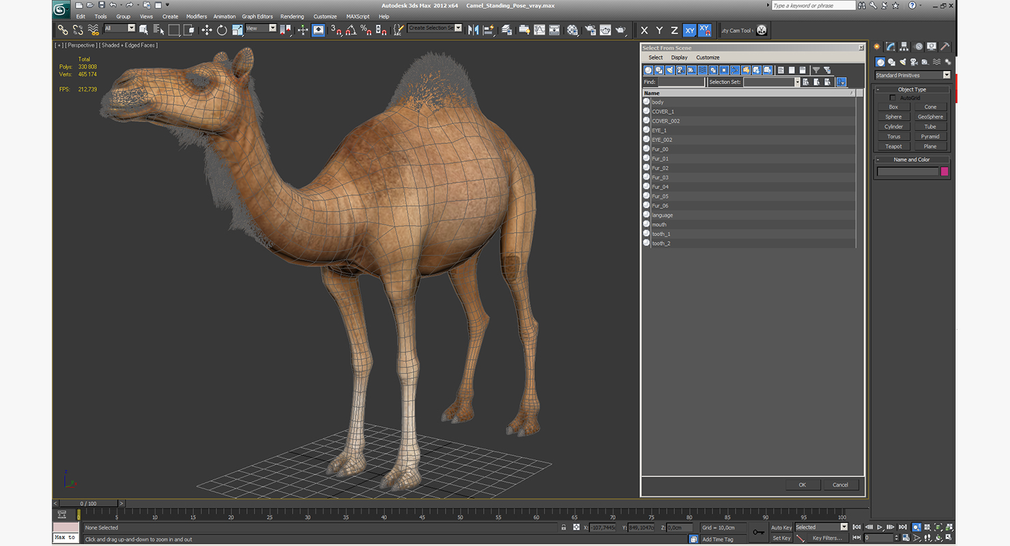Activate the Select and Scale tool
The width and height of the screenshot is (1010, 546).
[x=237, y=30]
